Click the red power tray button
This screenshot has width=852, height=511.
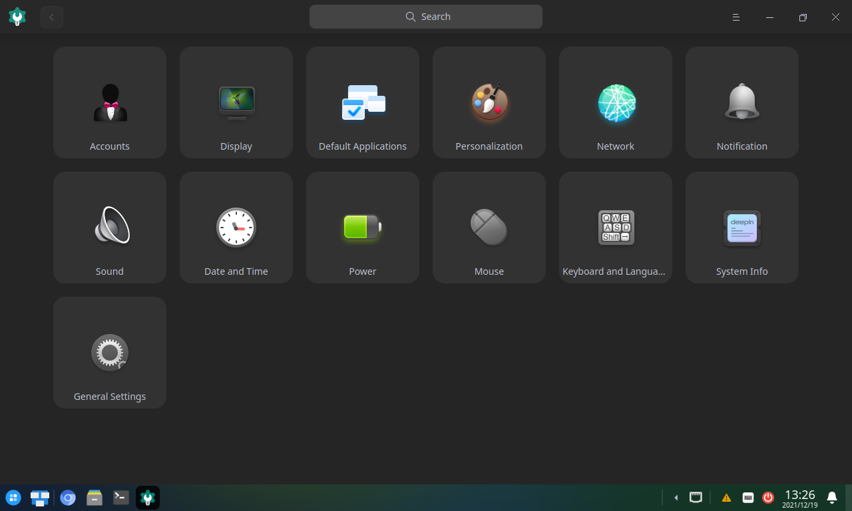768,498
